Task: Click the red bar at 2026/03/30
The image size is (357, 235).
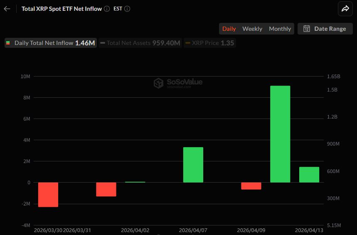Action: tap(48, 194)
